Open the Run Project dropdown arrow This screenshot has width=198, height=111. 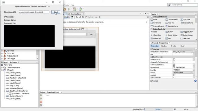71,9
